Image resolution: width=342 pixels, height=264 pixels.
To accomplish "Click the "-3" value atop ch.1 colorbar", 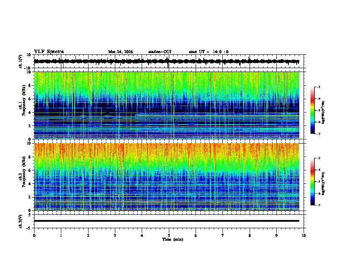I will point(319,87).
